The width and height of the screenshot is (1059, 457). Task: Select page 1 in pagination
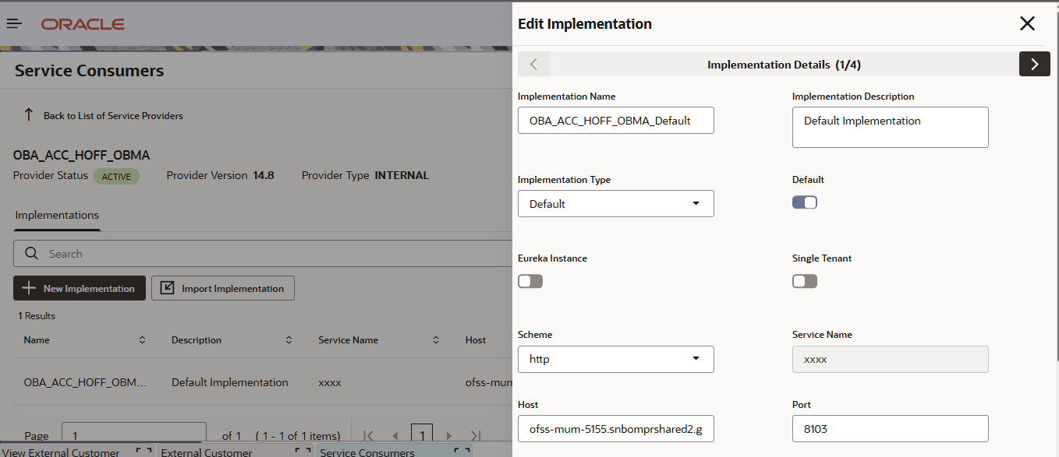[422, 434]
